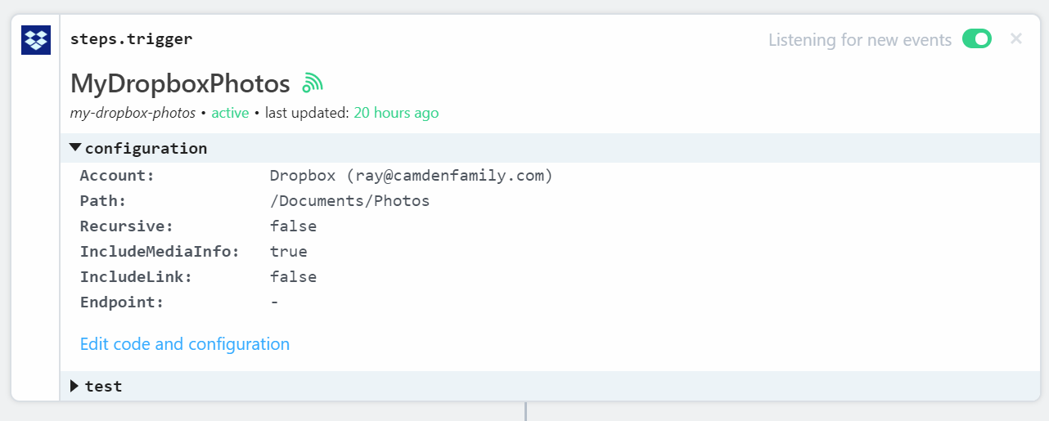The width and height of the screenshot is (1049, 421).
Task: Disable the Listening for new events toggle
Action: click(976, 39)
